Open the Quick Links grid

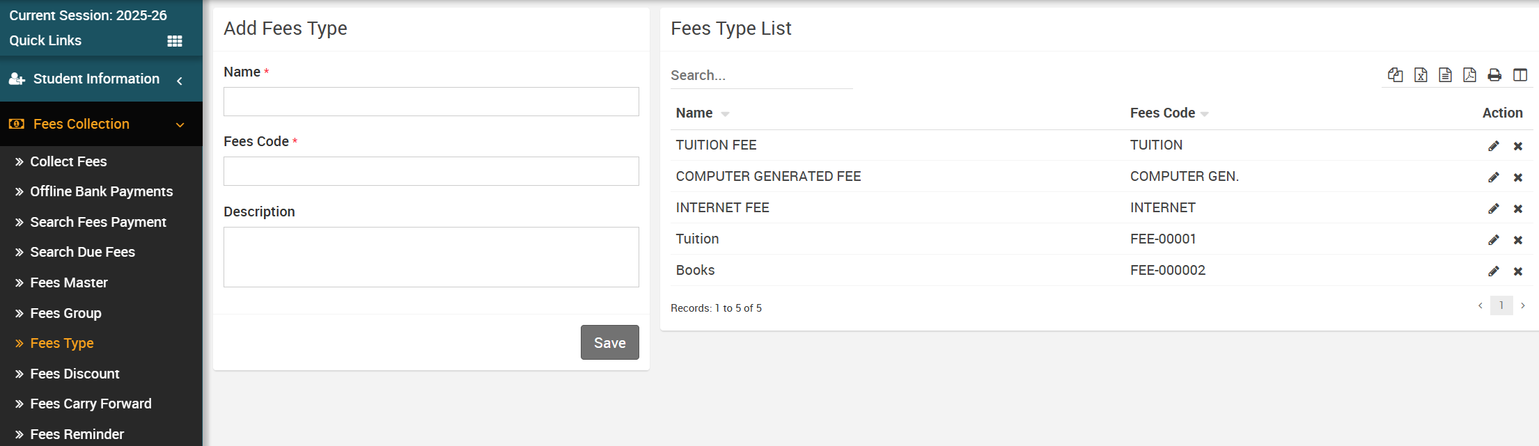(175, 41)
